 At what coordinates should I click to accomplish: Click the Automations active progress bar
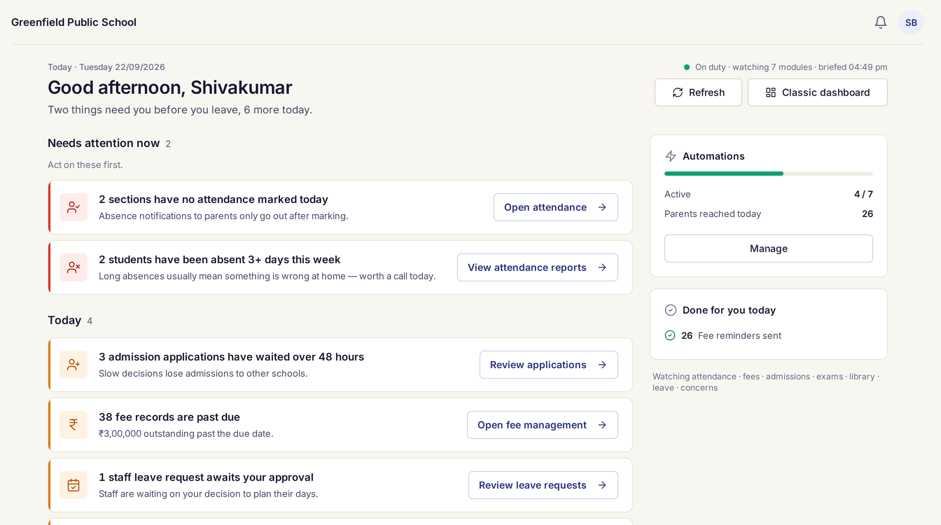coord(768,174)
